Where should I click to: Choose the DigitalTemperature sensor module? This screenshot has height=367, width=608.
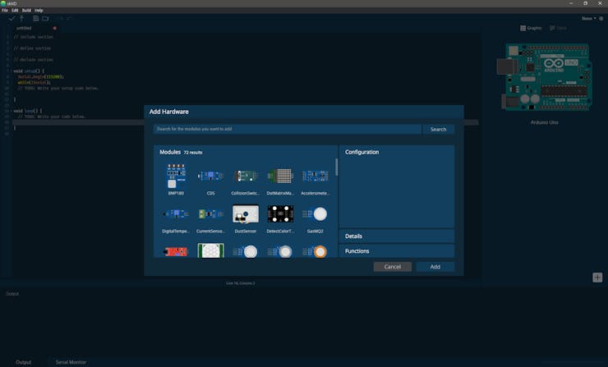pos(176,214)
